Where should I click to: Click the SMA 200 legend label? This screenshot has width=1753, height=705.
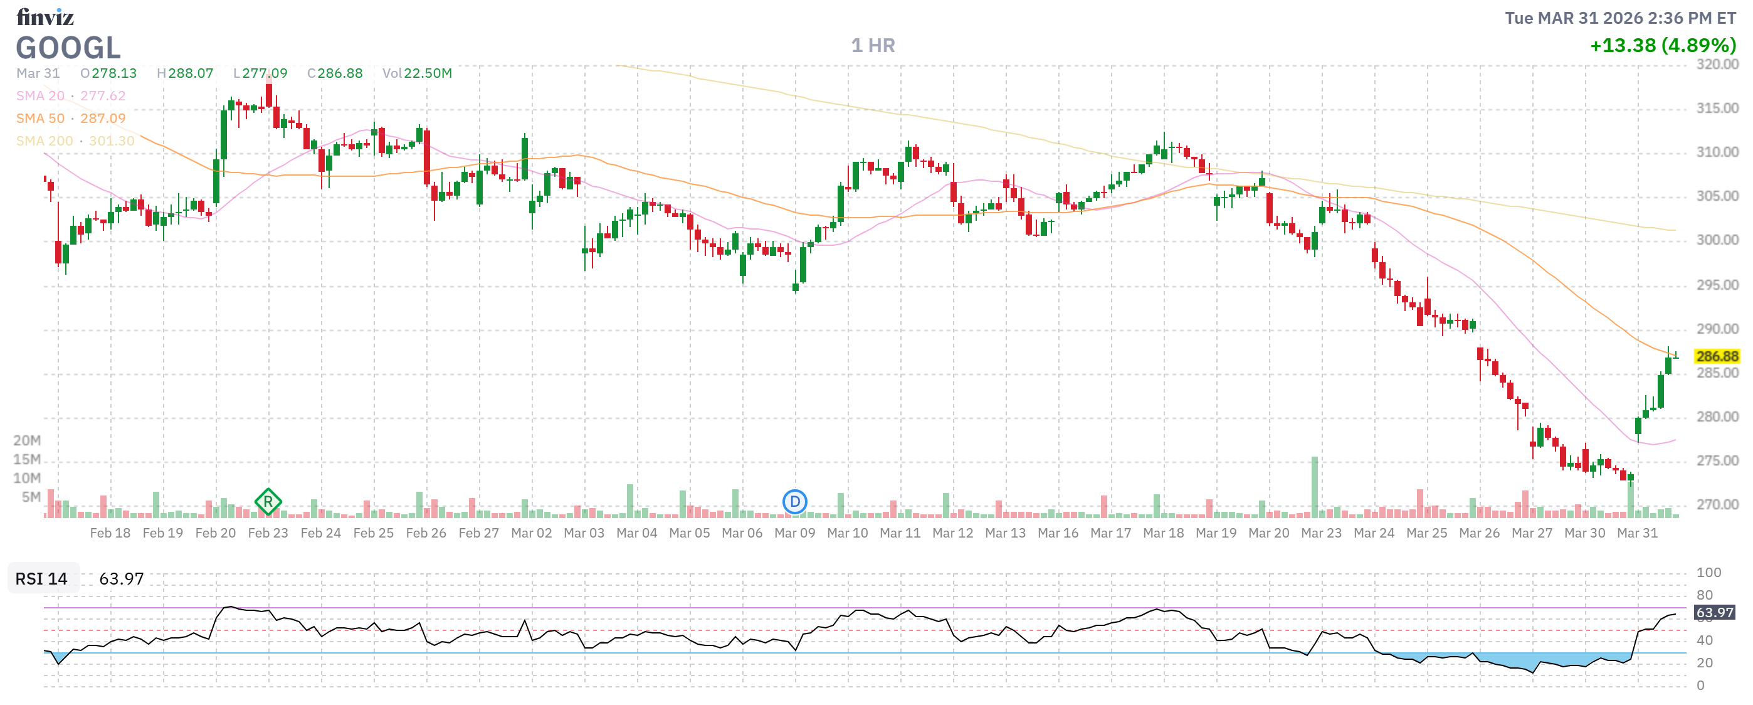click(45, 141)
